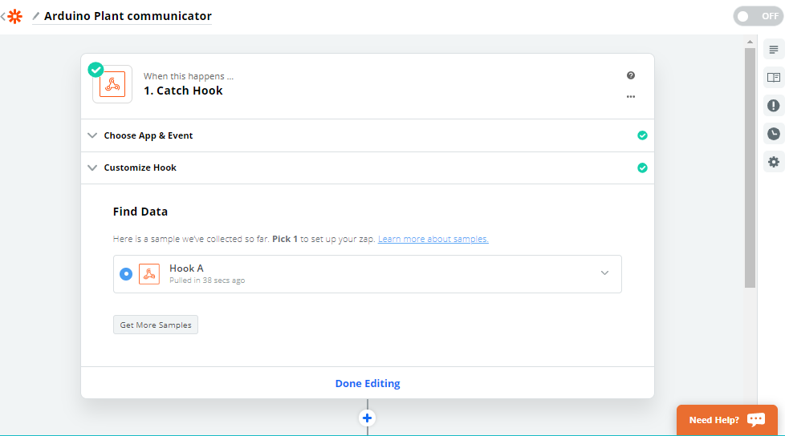Open the text lines icon in the sidebar
785x436 pixels.
coord(773,50)
